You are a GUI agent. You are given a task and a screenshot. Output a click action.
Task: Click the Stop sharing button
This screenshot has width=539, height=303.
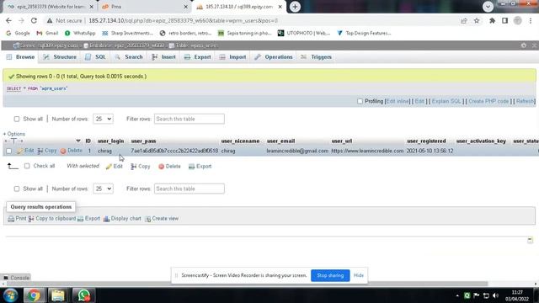(330, 275)
